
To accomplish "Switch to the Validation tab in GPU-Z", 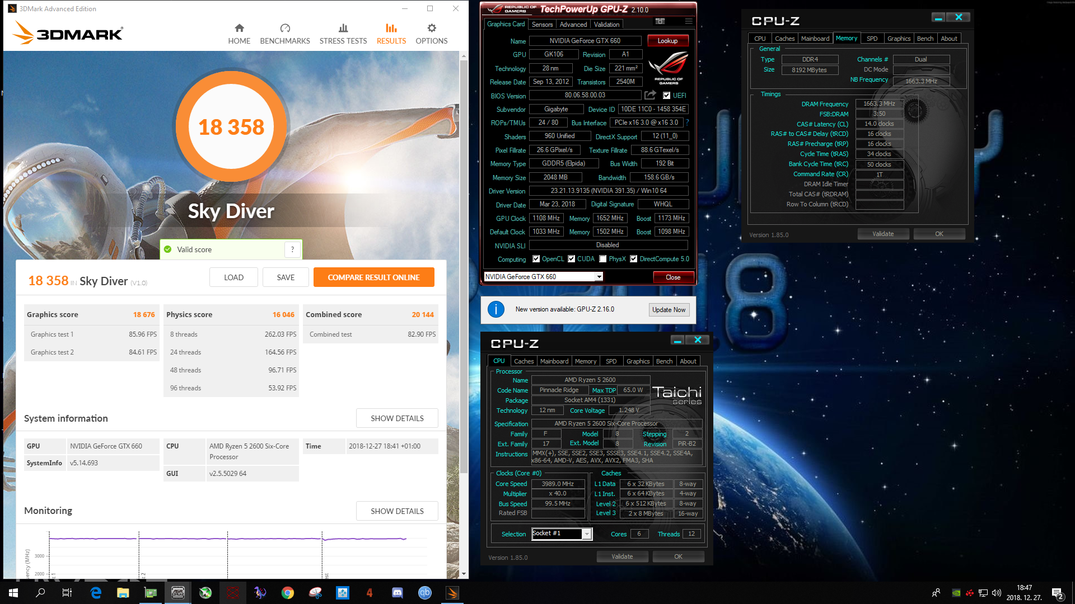I will pos(606,25).
